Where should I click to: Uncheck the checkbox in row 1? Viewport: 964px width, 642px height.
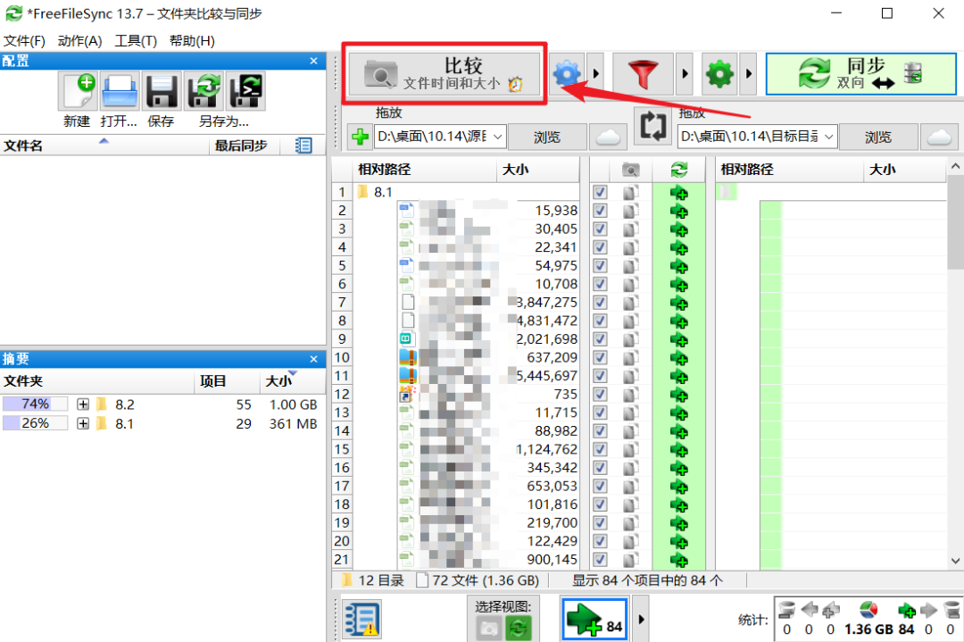pos(600,193)
